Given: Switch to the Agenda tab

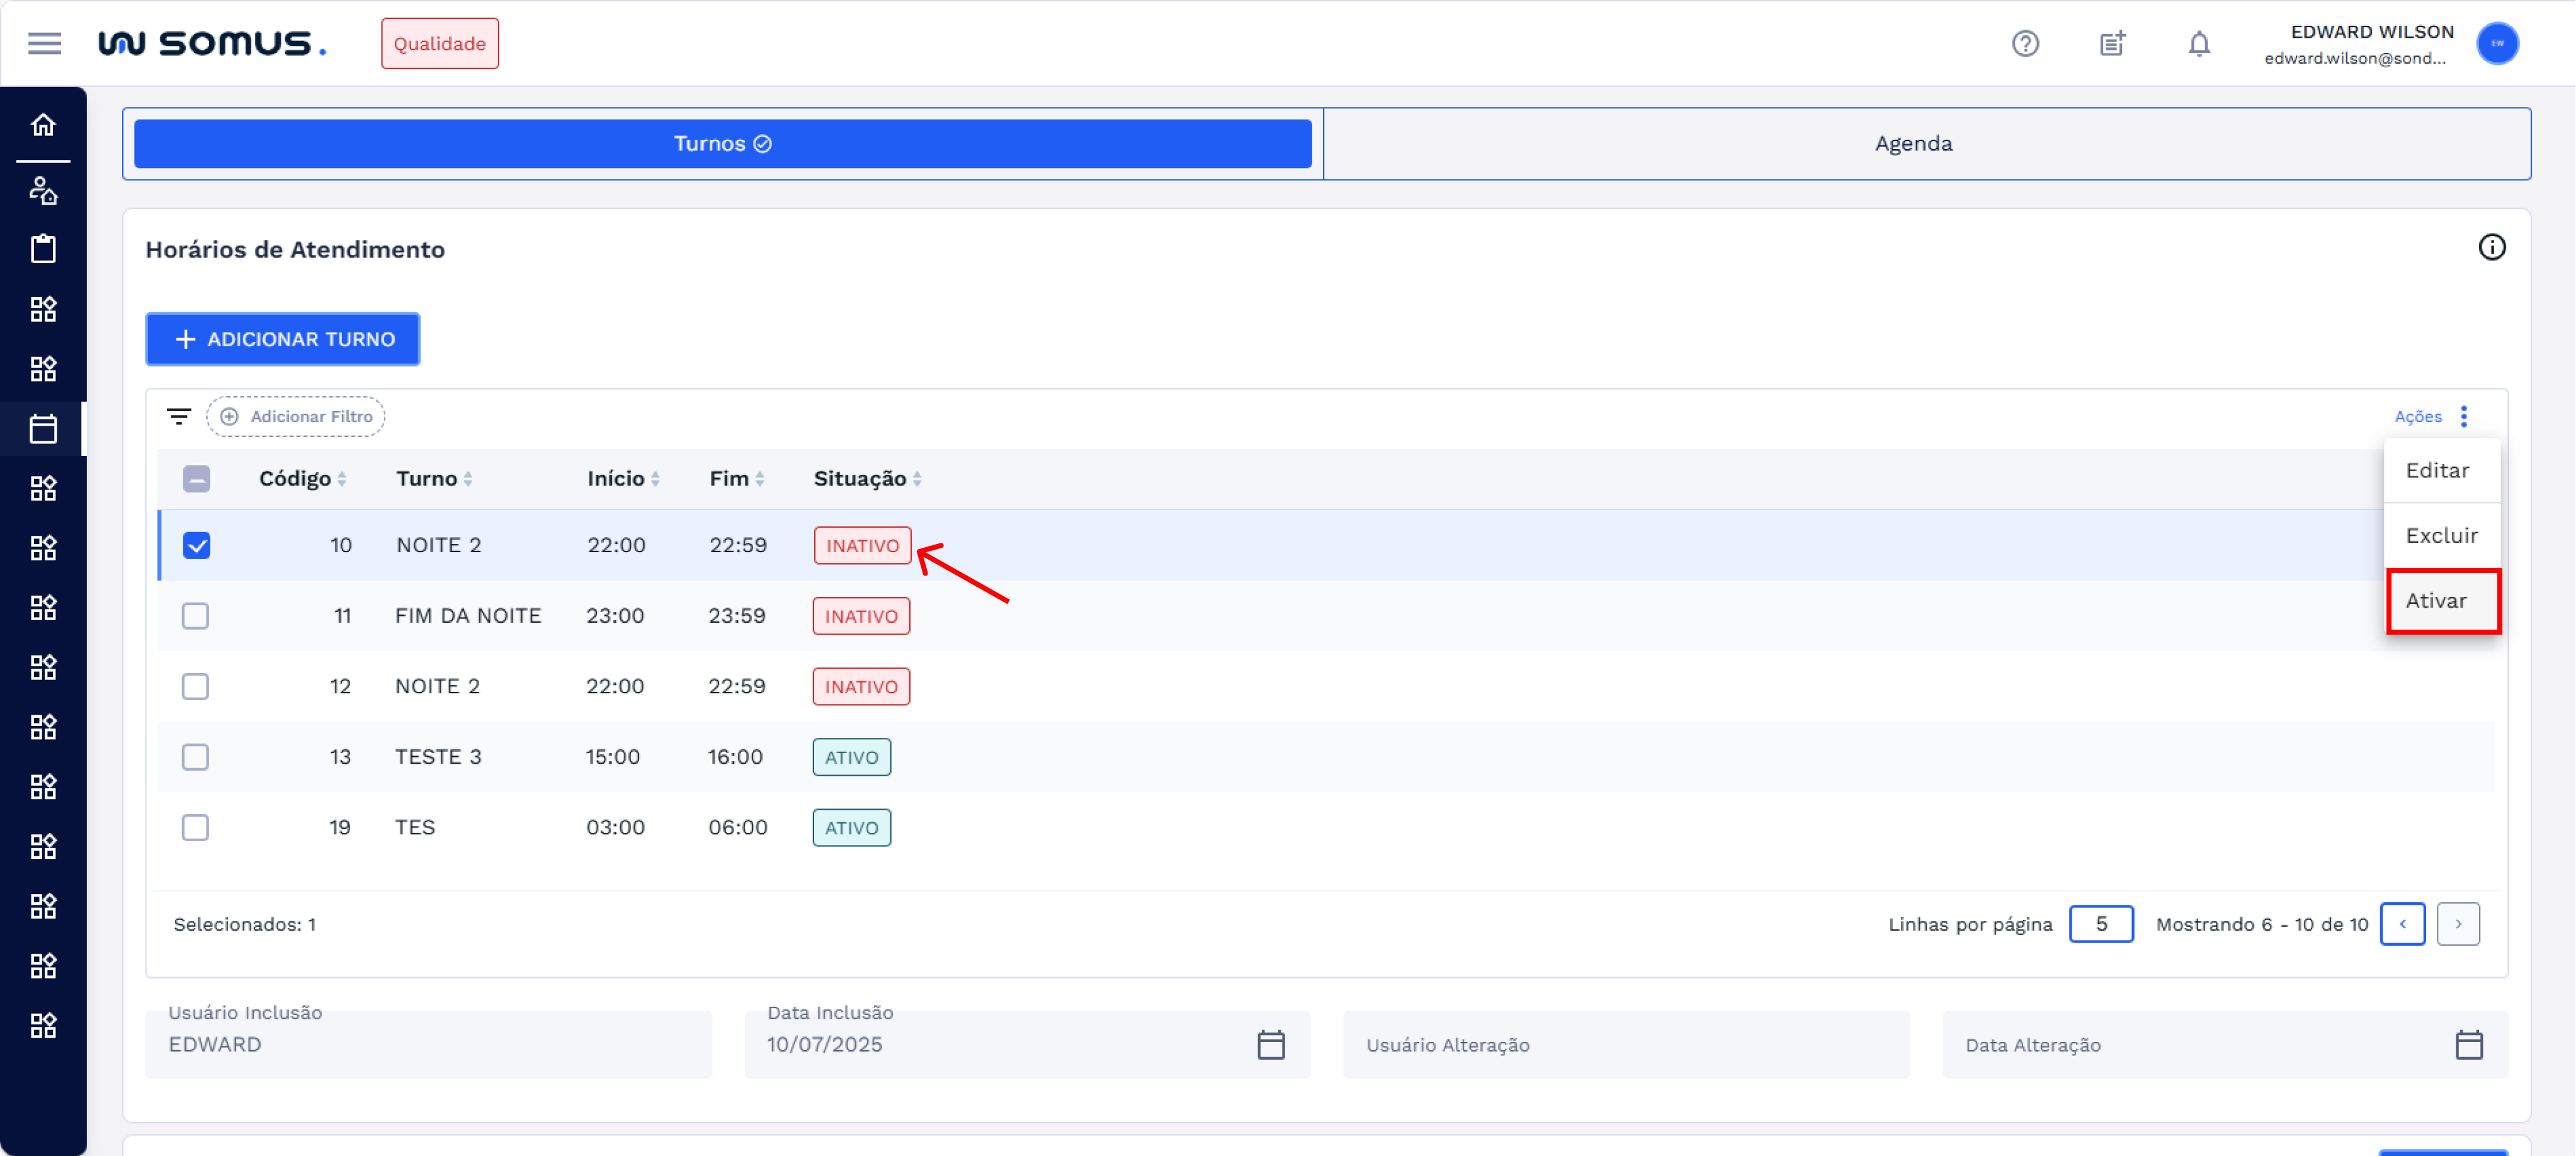Looking at the screenshot, I should pyautogui.click(x=1912, y=144).
